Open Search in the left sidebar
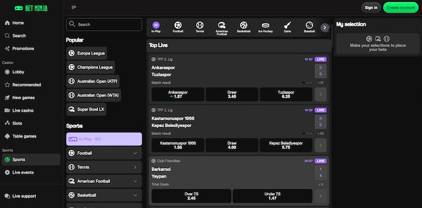 click(19, 35)
